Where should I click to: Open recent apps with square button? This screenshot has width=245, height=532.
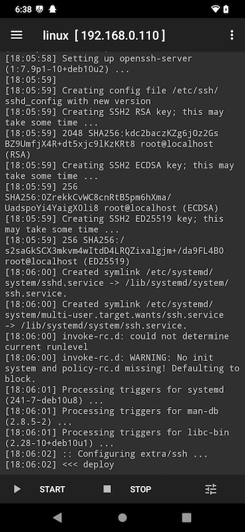[x=187, y=517]
